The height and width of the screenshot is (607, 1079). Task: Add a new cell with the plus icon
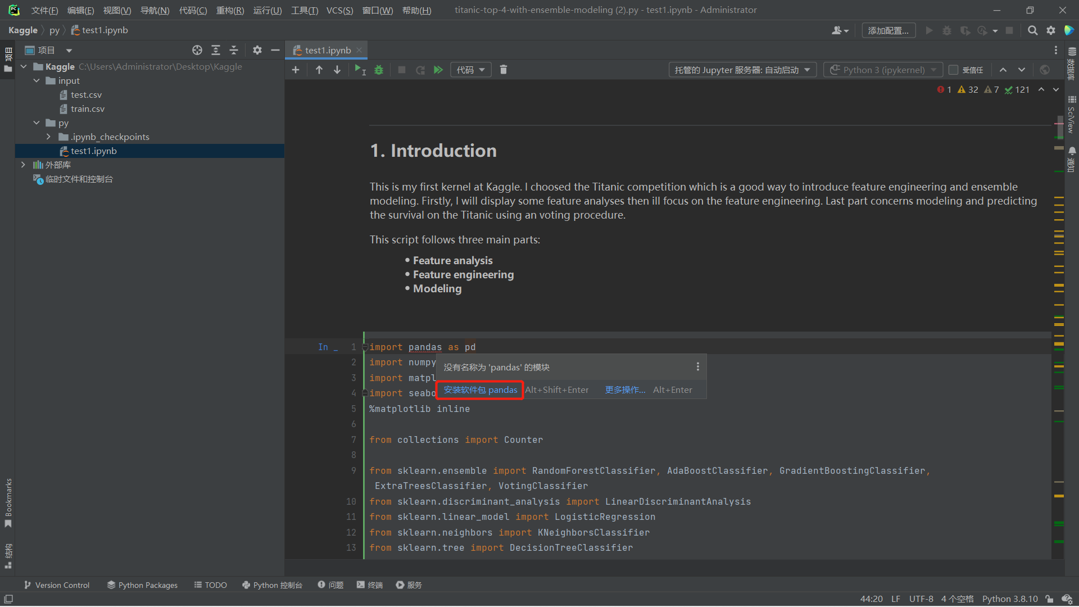[296, 70]
